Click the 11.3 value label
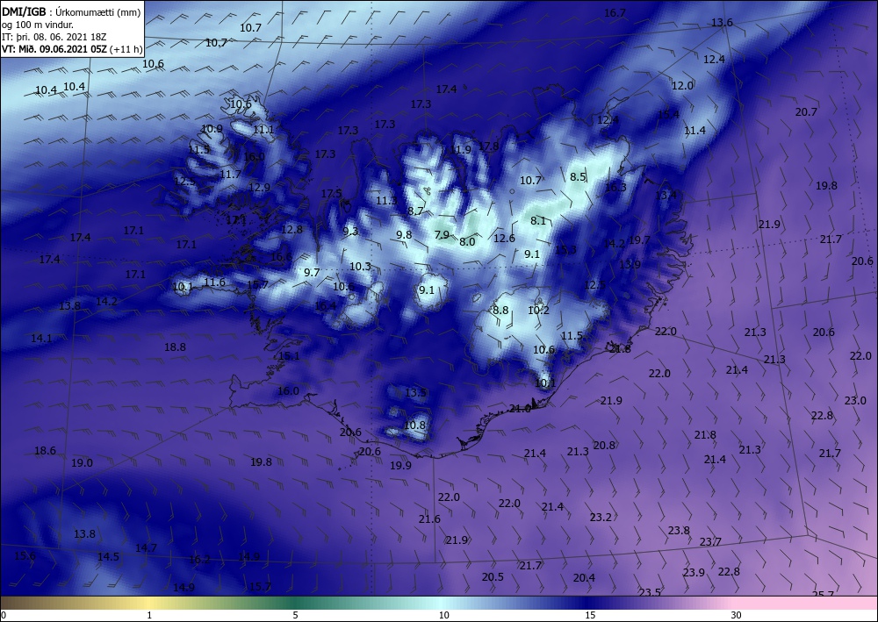Image resolution: width=878 pixels, height=622 pixels. click(386, 201)
